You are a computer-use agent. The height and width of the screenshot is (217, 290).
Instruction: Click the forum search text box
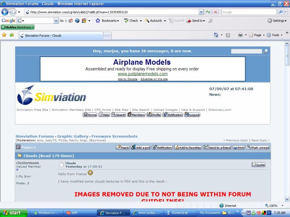pyautogui.click(x=246, y=51)
